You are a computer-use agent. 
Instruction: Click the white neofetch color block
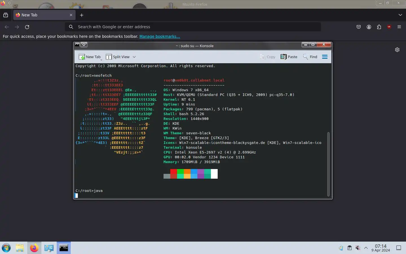coord(214,174)
